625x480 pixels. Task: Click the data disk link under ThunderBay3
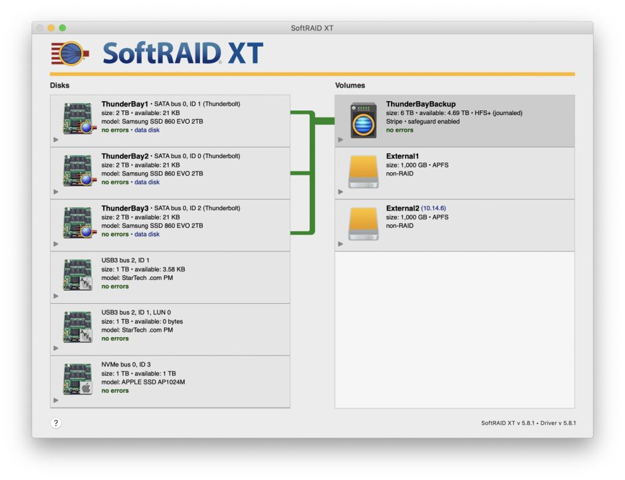[146, 234]
